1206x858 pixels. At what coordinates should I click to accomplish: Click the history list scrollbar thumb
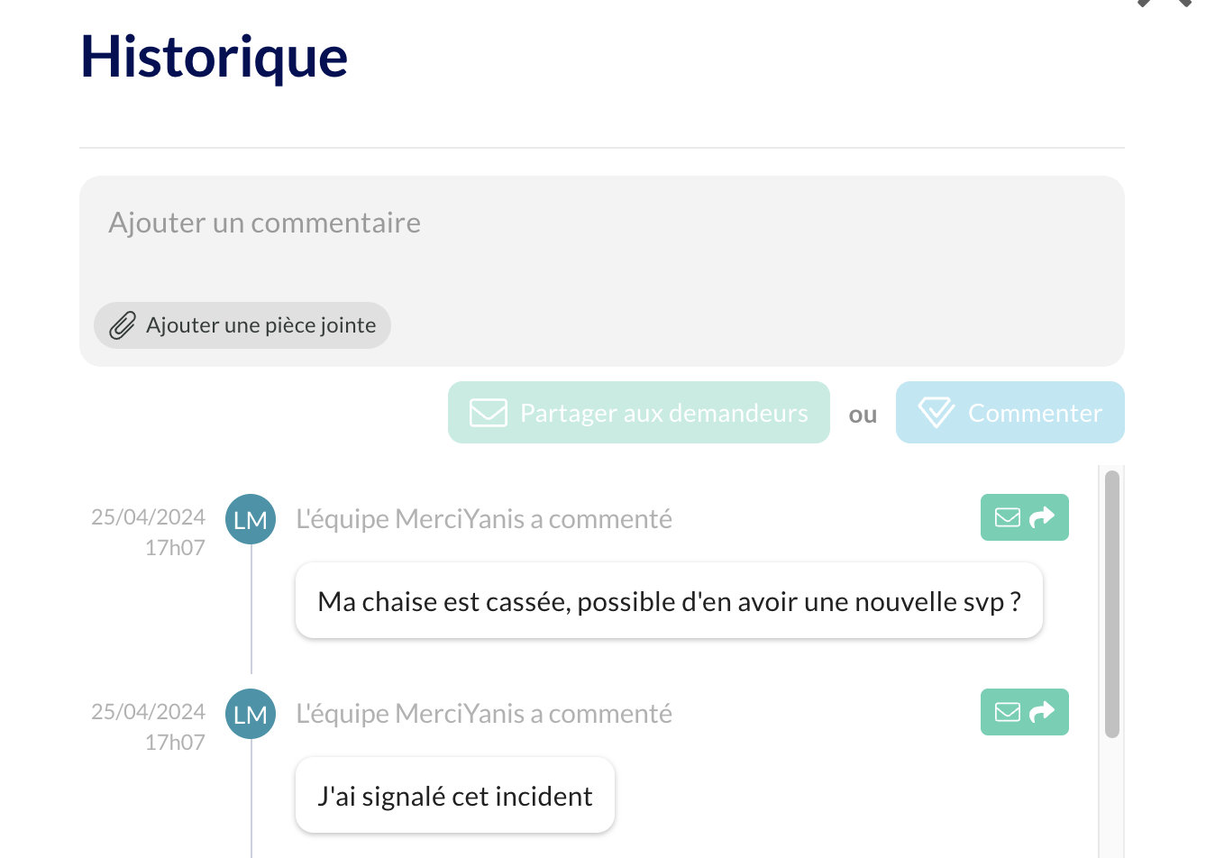pyautogui.click(x=1112, y=604)
